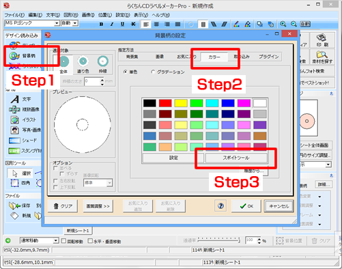Click the OK button with checkmark
Screen dimensions: 342x269
point(246,206)
